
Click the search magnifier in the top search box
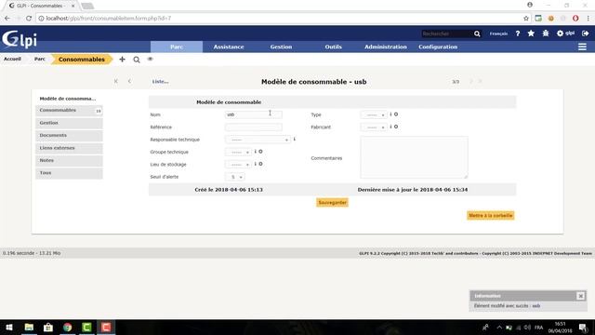click(x=477, y=33)
